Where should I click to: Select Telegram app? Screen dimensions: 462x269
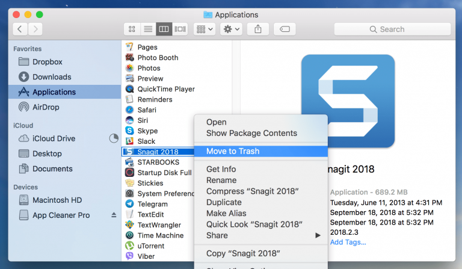coord(152,204)
